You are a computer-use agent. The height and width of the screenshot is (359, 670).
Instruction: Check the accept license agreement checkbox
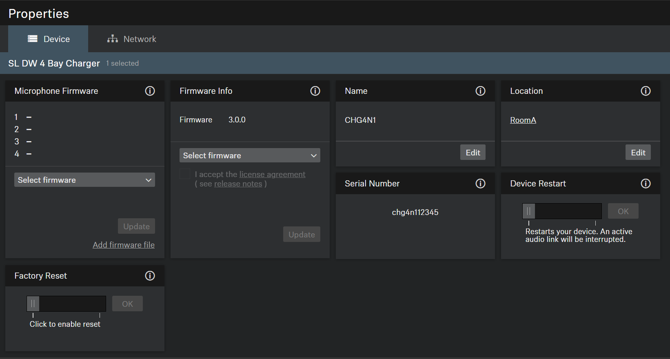click(x=185, y=174)
